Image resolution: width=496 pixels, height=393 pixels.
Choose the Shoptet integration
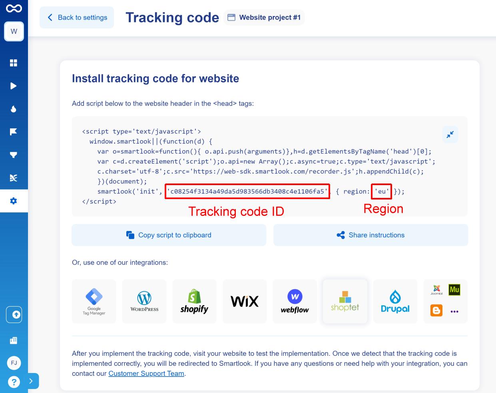coord(345,301)
